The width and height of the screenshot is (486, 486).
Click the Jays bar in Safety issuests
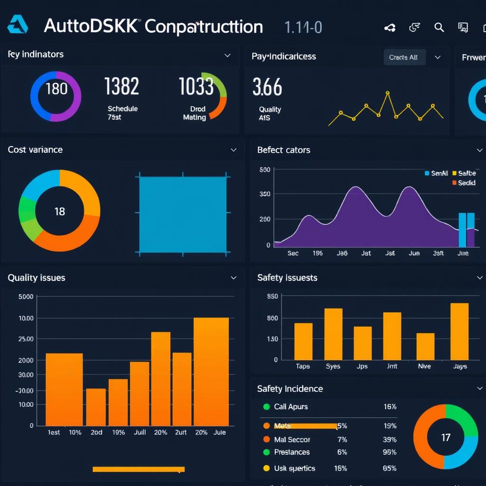(x=459, y=331)
